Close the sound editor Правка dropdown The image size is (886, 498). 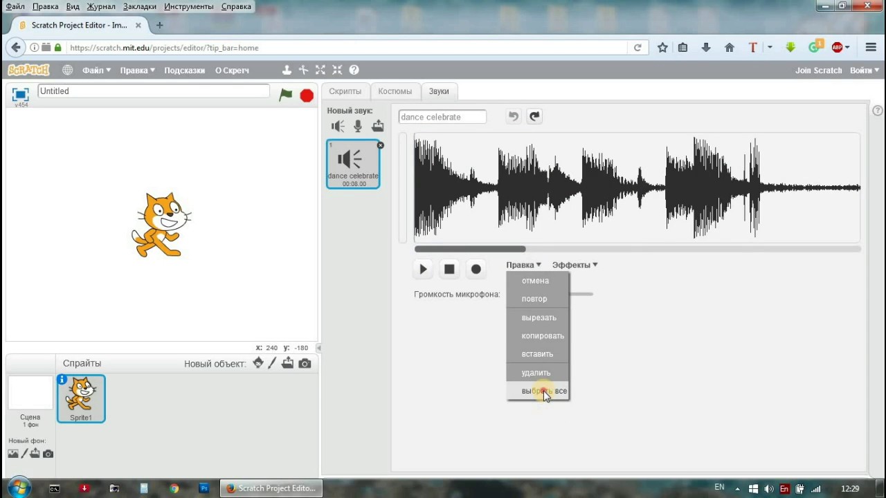pyautogui.click(x=523, y=265)
